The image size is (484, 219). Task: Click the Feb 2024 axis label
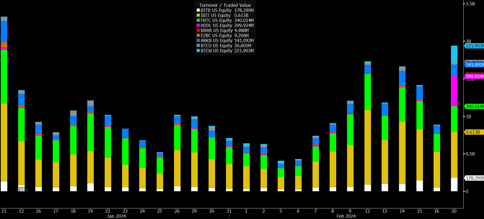[346, 216]
